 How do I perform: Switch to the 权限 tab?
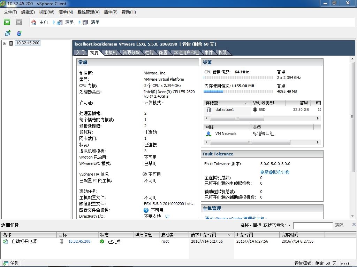[x=223, y=53]
